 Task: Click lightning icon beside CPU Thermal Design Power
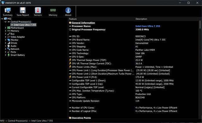[70, 60]
